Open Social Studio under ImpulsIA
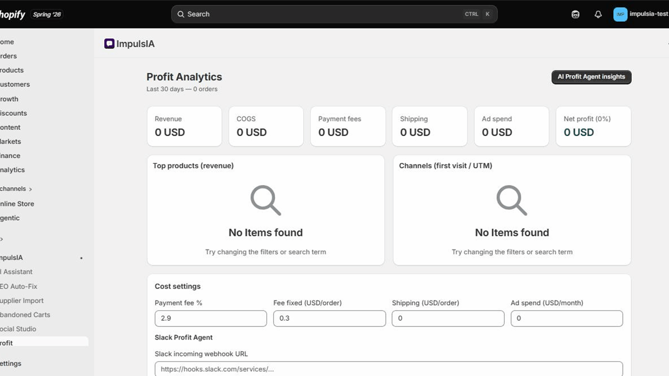Viewport: 669px width, 376px height. (x=18, y=329)
